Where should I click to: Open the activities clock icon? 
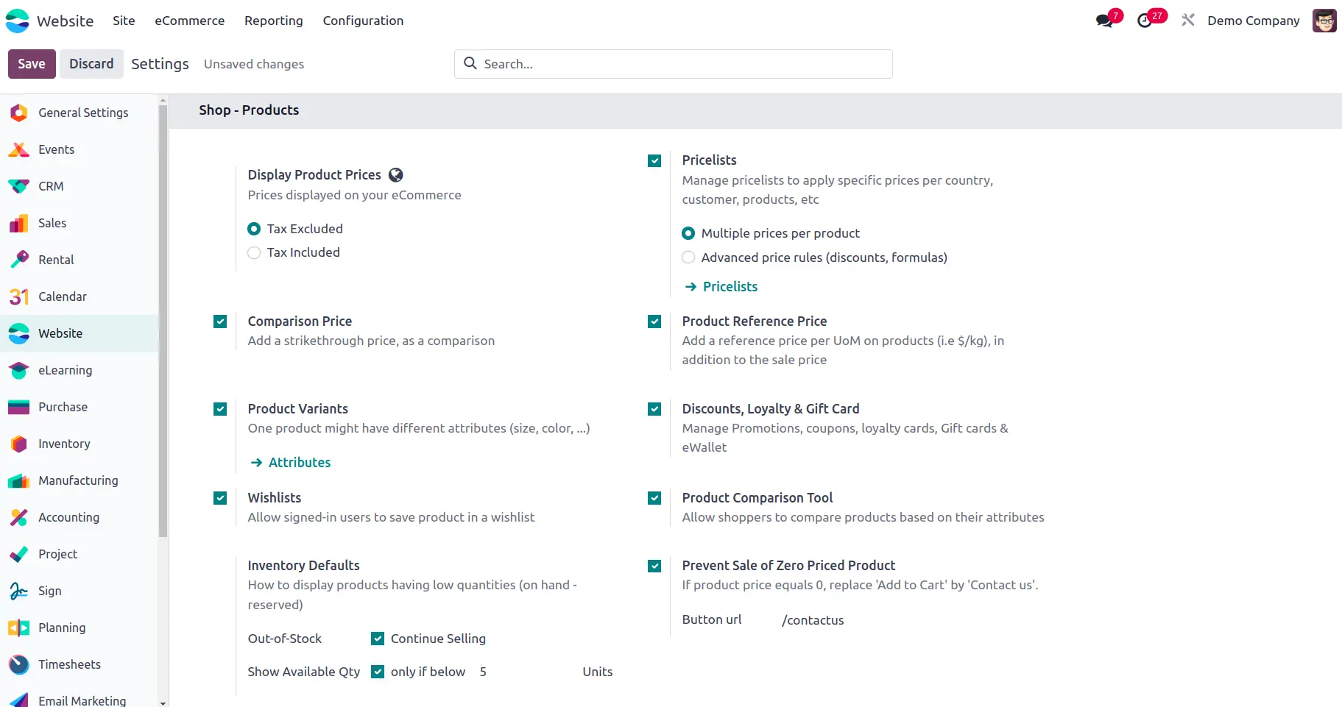point(1145,21)
